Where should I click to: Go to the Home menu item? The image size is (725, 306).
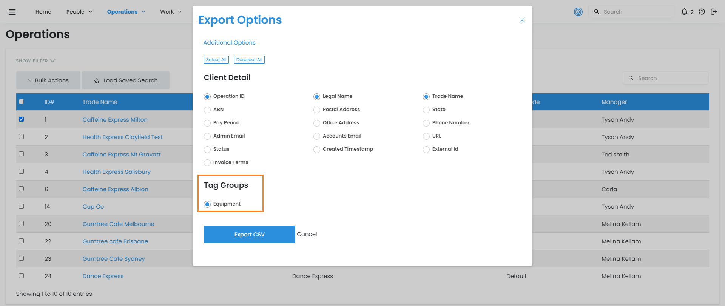(x=43, y=12)
